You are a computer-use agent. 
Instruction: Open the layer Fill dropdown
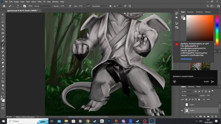212,100
